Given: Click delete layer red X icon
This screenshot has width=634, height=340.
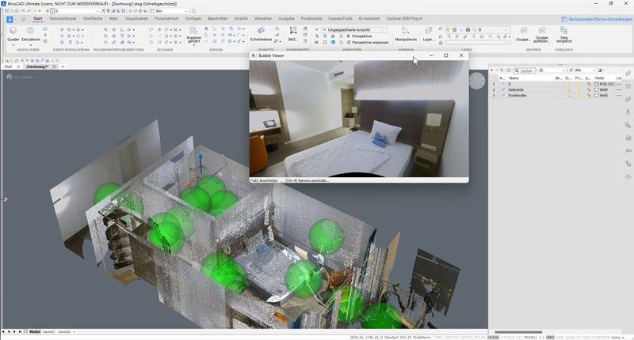Looking at the screenshot, I should [x=497, y=70].
